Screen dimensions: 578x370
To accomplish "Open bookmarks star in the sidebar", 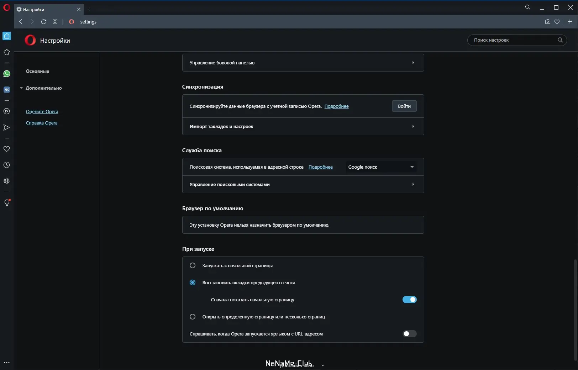I will click(7, 52).
